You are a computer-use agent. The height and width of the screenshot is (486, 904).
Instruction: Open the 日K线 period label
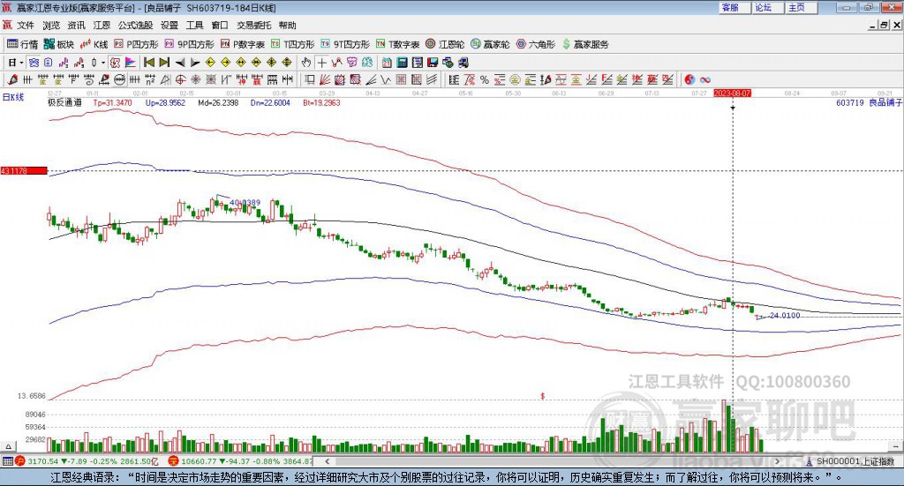coord(12,96)
